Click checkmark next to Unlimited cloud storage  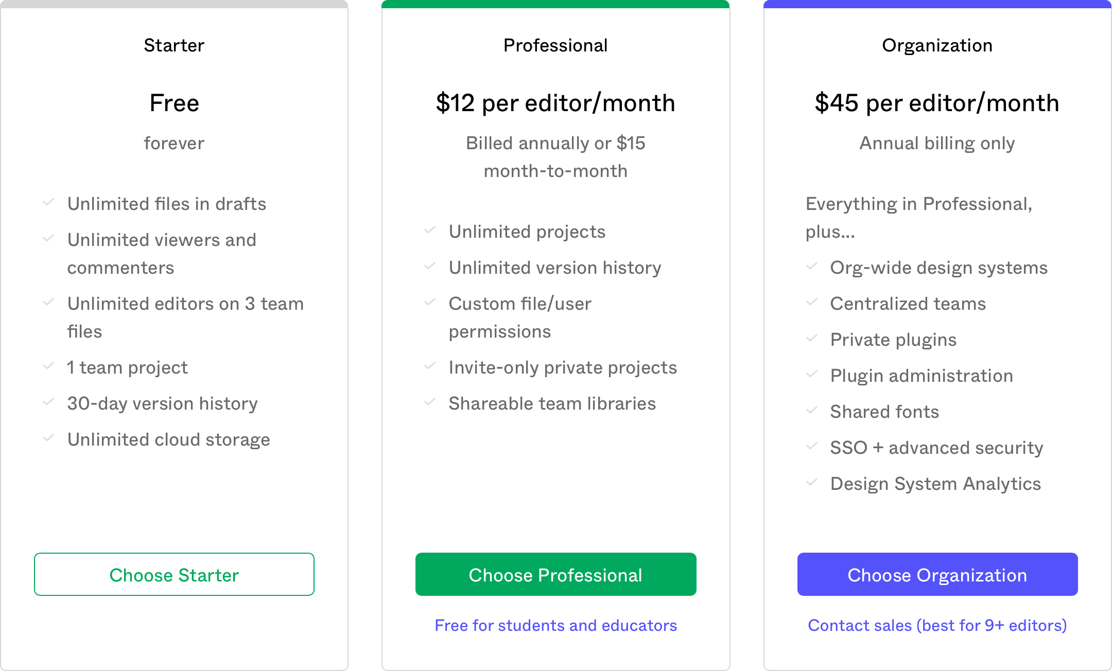pyautogui.click(x=48, y=438)
